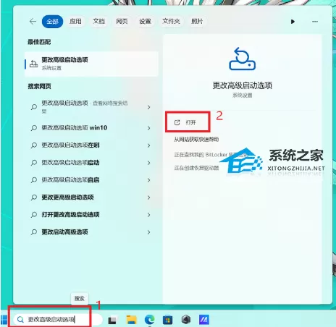Open 正在创建恢复驱动器 help link
Screen dimensions: 336x327
point(196,168)
